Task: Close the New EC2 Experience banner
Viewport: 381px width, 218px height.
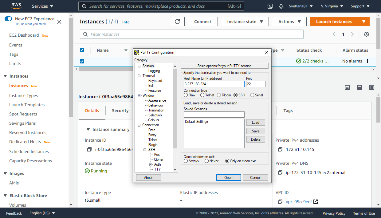Action: [x=59, y=22]
